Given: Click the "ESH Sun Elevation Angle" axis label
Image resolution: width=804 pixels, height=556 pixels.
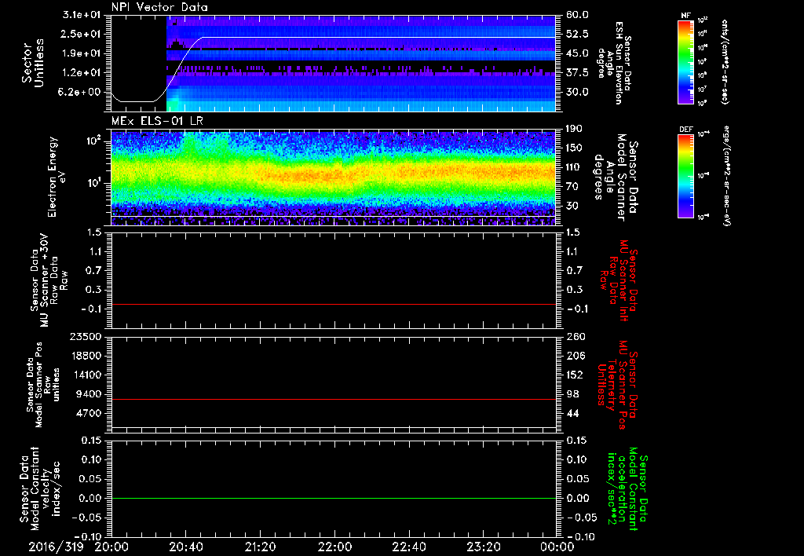Looking at the screenshot, I should 614,63.
